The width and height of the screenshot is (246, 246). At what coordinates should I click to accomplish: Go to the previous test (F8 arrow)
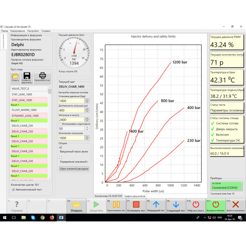156,206
